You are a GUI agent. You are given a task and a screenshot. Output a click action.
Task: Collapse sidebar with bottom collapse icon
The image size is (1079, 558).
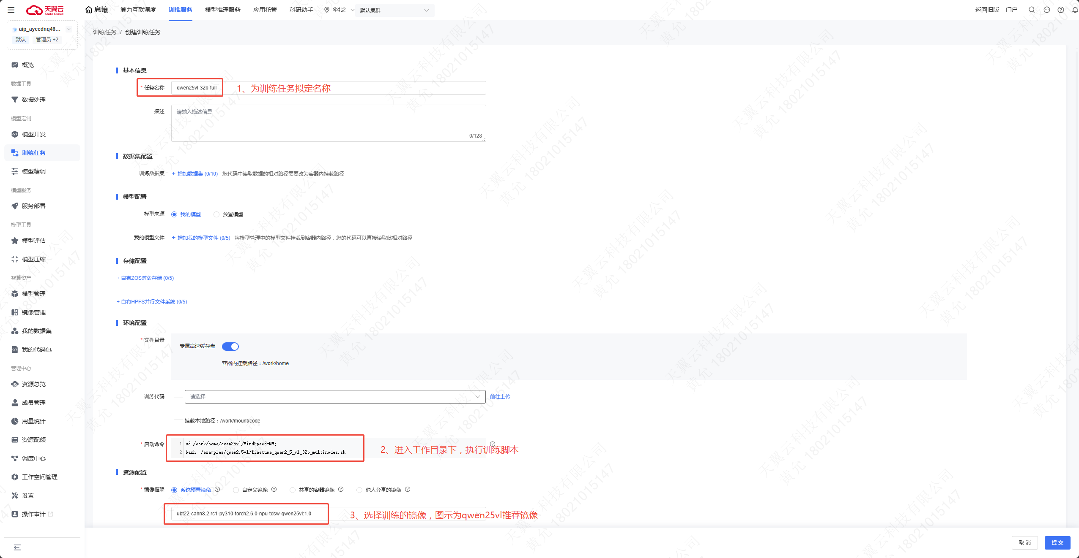point(17,547)
